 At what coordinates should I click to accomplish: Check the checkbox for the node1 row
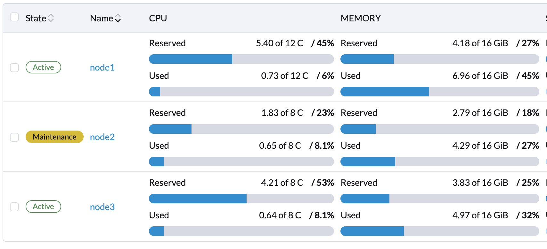point(14,67)
